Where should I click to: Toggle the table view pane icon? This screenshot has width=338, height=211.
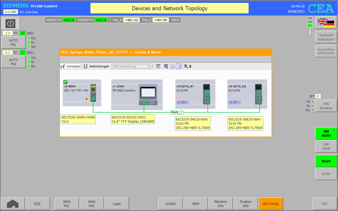tap(179, 66)
